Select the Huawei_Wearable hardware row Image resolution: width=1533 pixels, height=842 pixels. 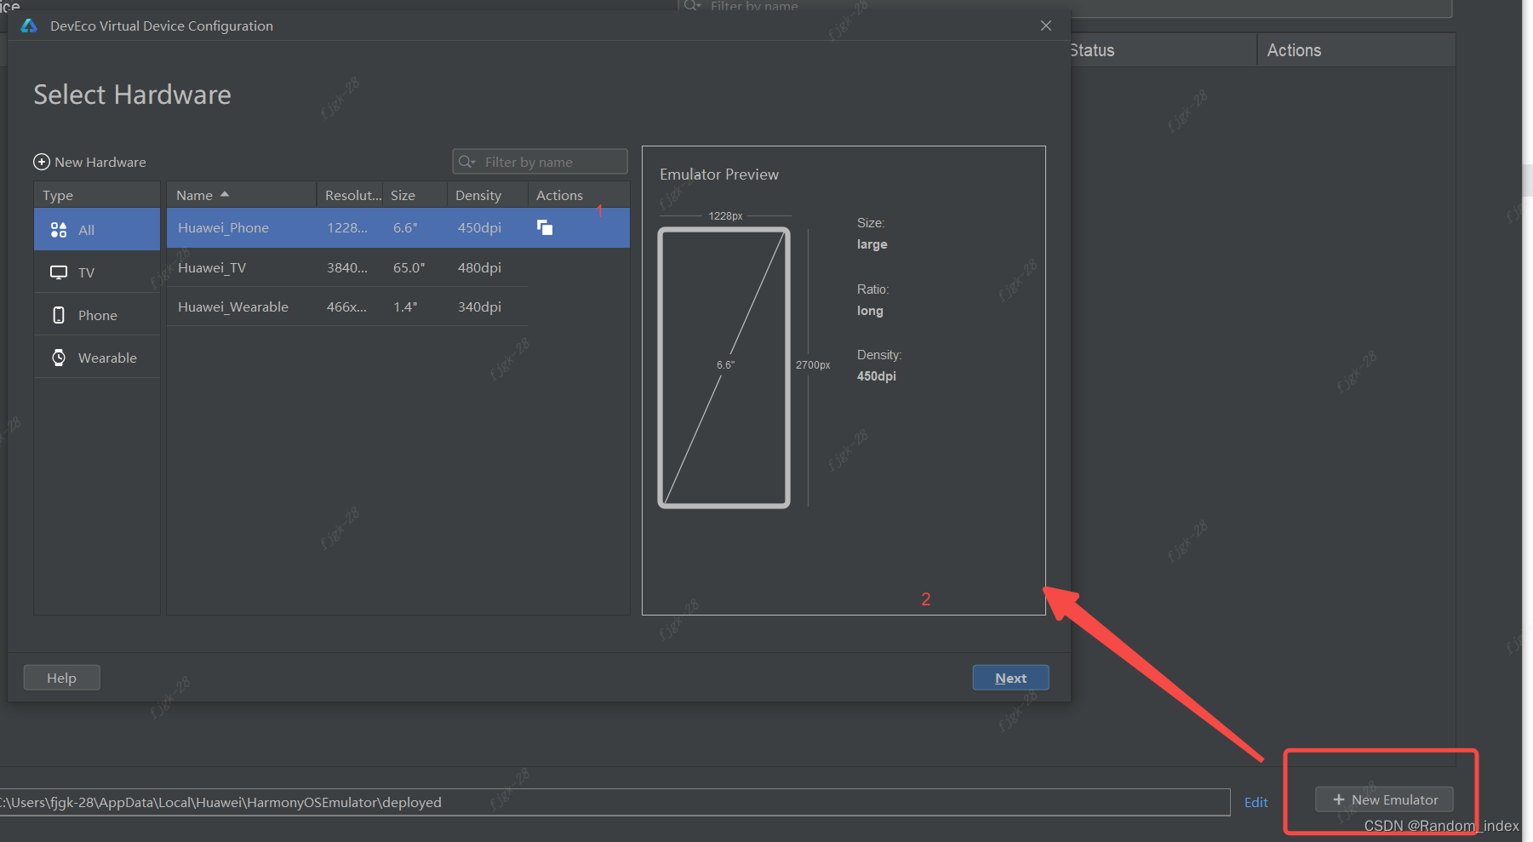pos(347,306)
